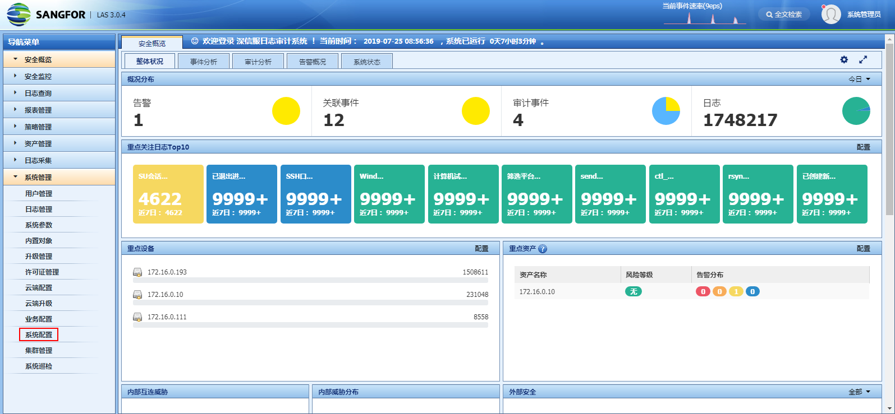The image size is (895, 414).
Task: Open the 今日 time range dropdown
Action: point(859,80)
